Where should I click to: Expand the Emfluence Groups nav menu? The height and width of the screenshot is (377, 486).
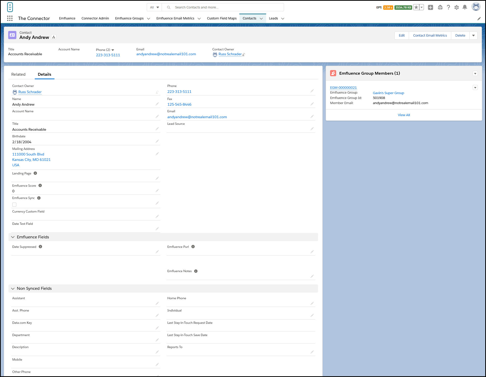coord(149,18)
